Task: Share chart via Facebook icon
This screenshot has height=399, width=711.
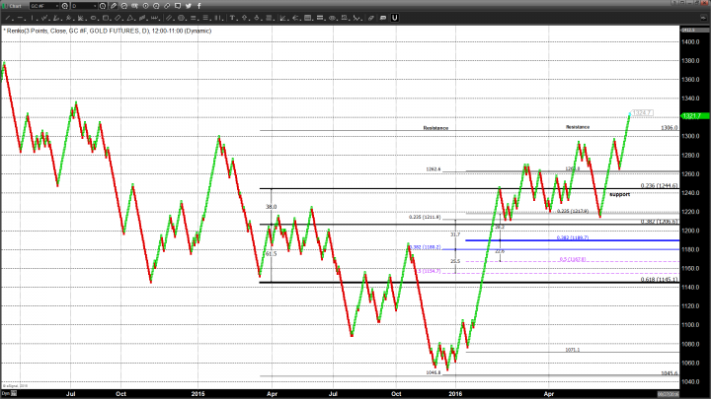Action: click(x=199, y=6)
